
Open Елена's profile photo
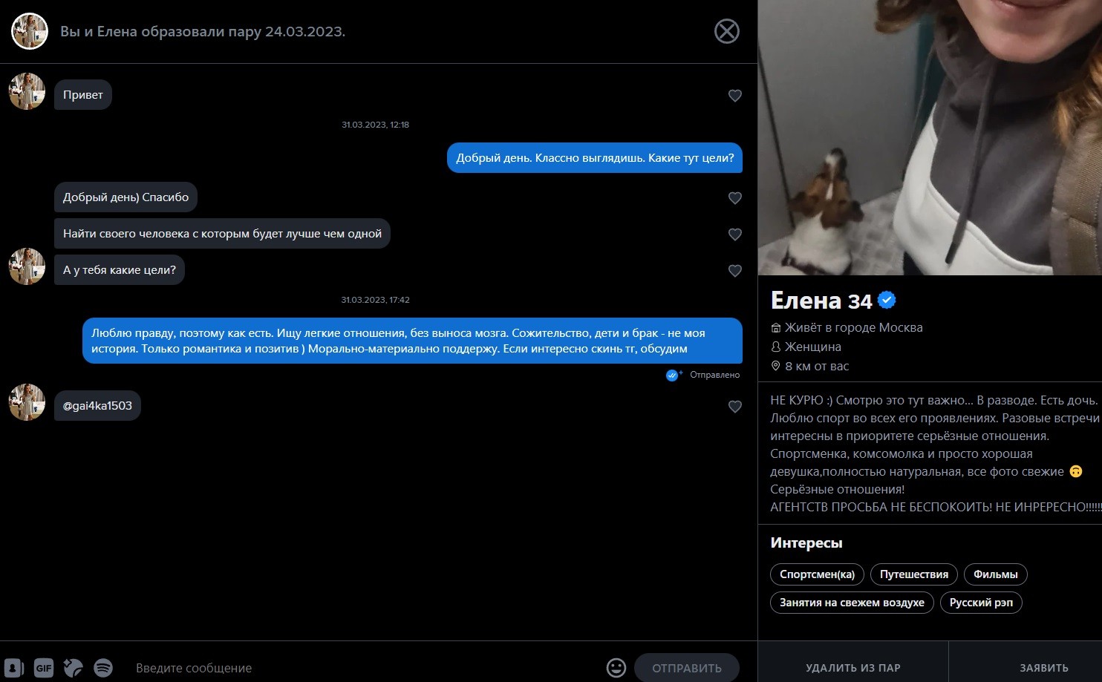[930, 137]
